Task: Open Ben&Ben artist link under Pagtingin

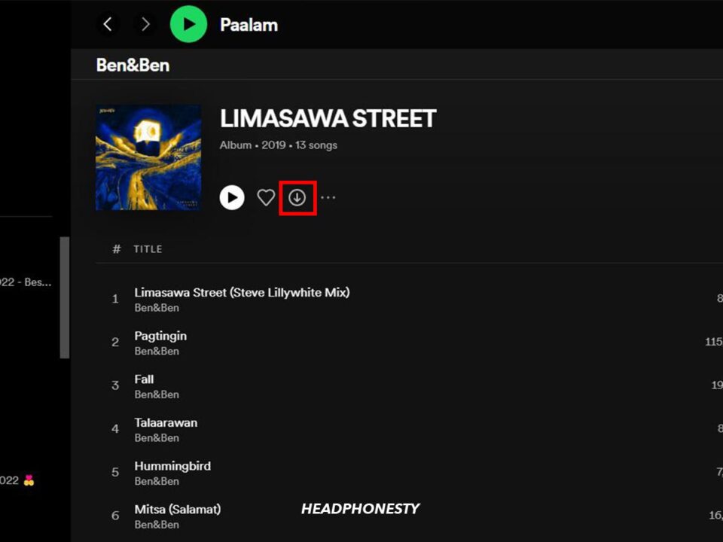Action: (157, 352)
